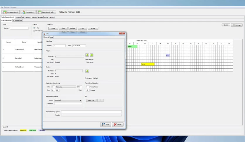Cancel the Edit dialog
This screenshot has width=245, height=142.
point(118,124)
